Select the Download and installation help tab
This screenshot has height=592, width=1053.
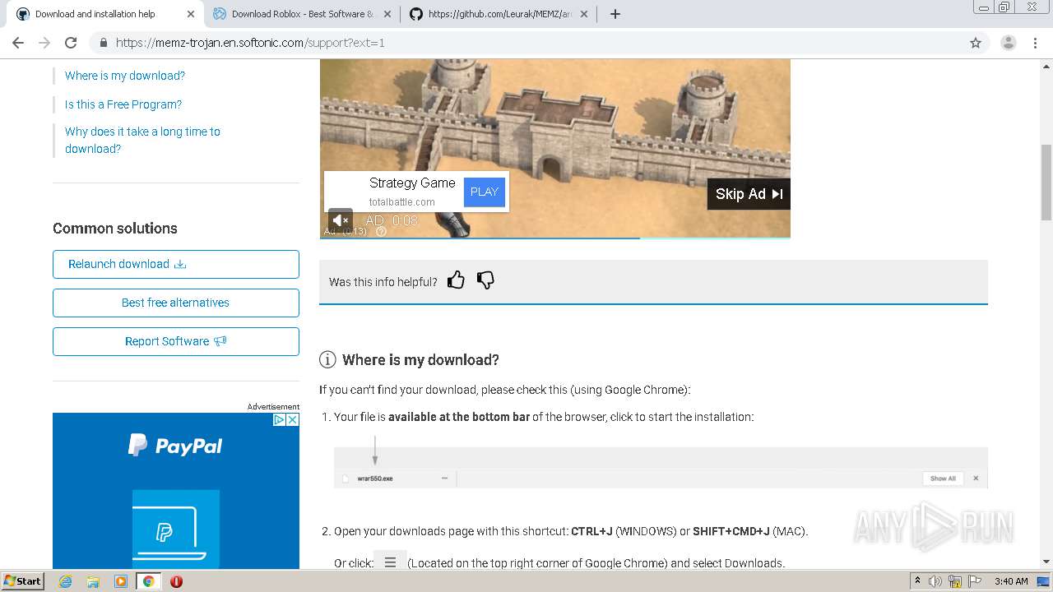point(104,14)
